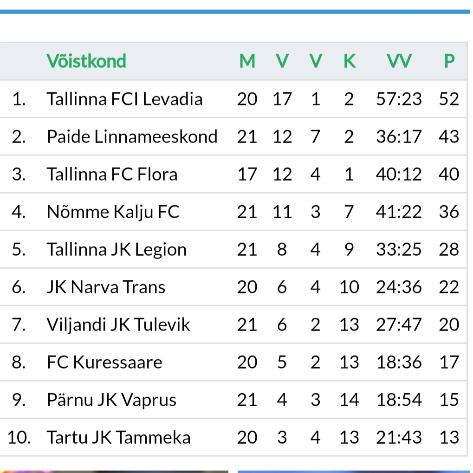Open FC Kuressaare team link
The height and width of the screenshot is (473, 473).
pyautogui.click(x=104, y=362)
